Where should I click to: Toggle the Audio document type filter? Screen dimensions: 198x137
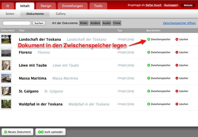tap(107, 23)
